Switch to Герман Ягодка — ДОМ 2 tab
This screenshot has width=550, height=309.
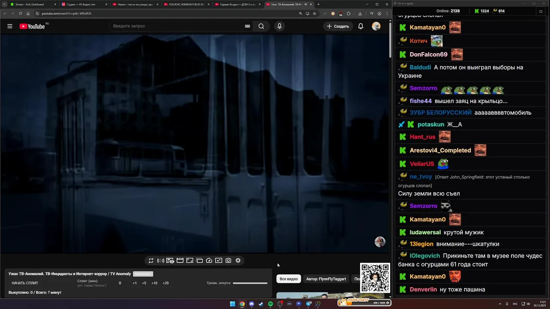pyautogui.click(x=237, y=4)
